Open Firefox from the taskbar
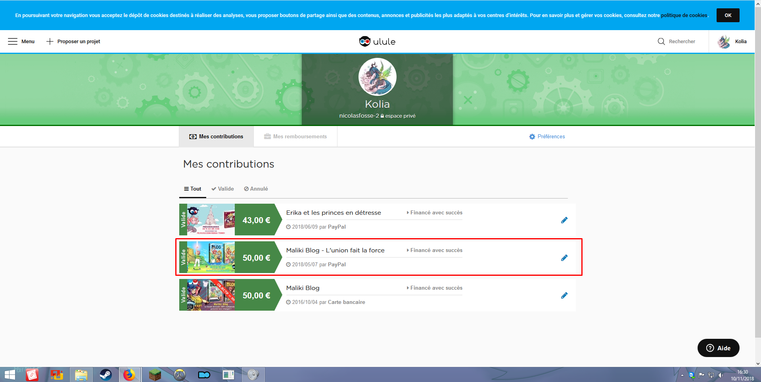This screenshot has width=761, height=382. click(x=129, y=374)
